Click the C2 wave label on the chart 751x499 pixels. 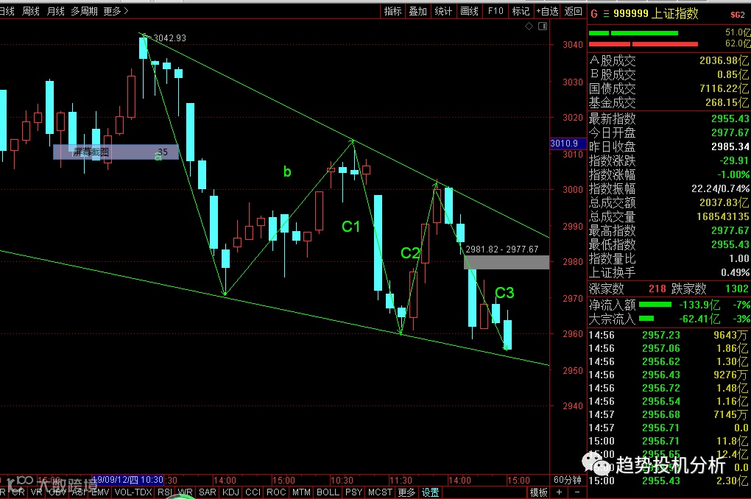tap(410, 253)
